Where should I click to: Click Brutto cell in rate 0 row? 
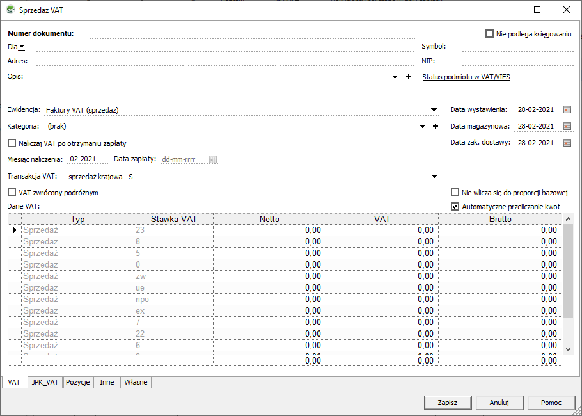(500, 265)
